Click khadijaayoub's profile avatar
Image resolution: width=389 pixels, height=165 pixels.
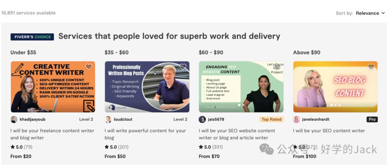(x=14, y=120)
